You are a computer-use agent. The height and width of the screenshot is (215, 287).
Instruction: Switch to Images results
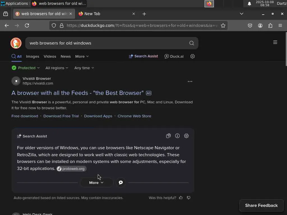(33, 57)
